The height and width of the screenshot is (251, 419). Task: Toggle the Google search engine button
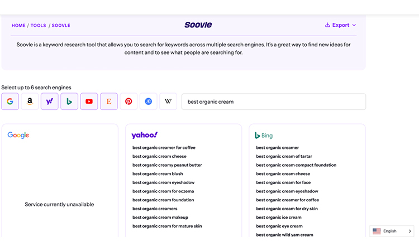[10, 102]
